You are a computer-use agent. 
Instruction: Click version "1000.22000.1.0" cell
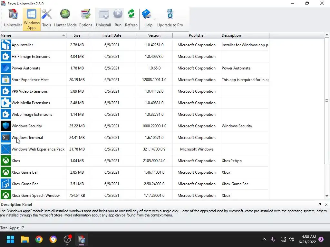154,126
